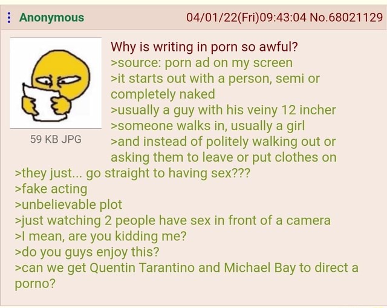Open the yellow emoji reading paper thumbnail

coord(56,84)
